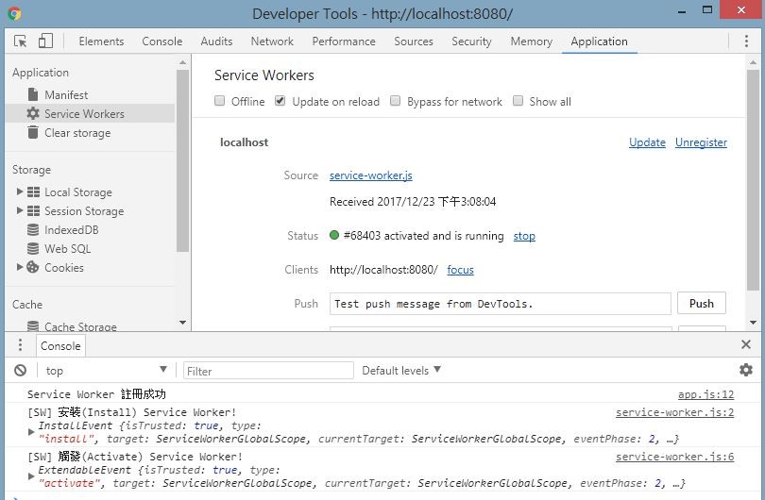Enable the Offline checkbox
Screen dimensions: 765x500
[219, 101]
